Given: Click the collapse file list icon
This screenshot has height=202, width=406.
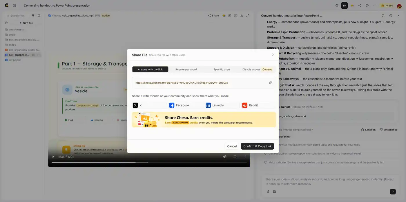Looking at the screenshot, I should (39, 16).
